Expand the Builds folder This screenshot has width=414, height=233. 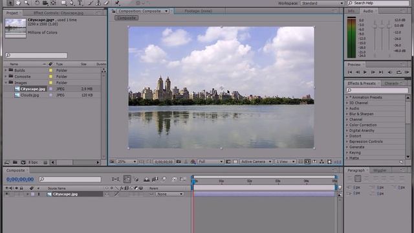click(6, 71)
